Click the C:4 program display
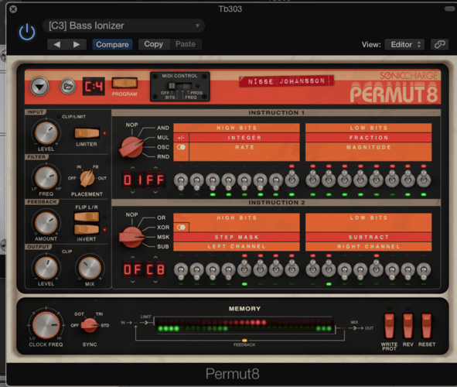457x387 pixels. click(94, 87)
